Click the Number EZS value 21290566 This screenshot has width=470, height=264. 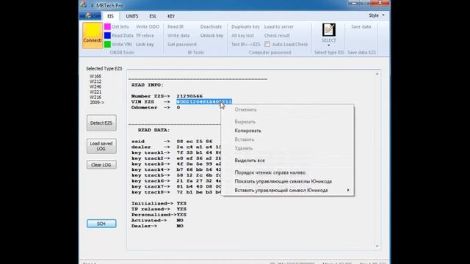189,96
